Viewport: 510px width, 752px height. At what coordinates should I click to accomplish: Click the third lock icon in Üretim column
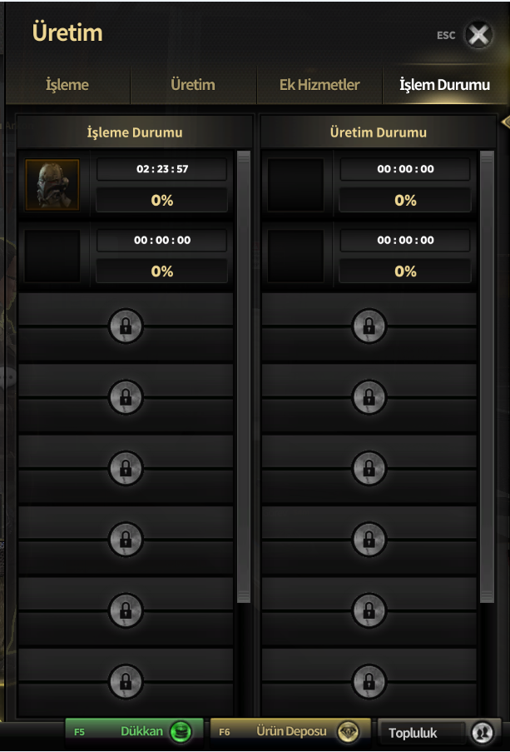pos(369,468)
